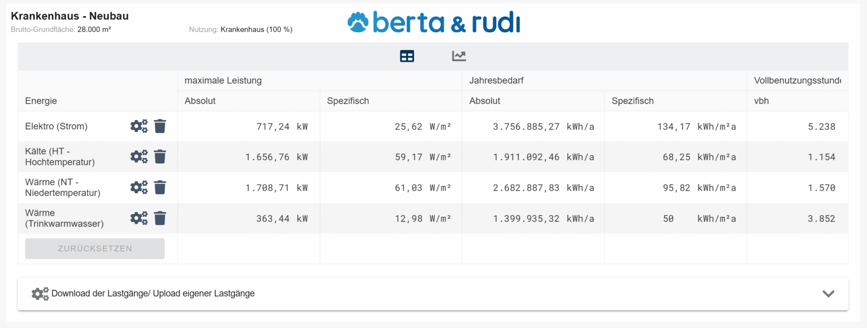Open settings gears for Wärme (NT - Niedertemperatur)

(x=139, y=187)
